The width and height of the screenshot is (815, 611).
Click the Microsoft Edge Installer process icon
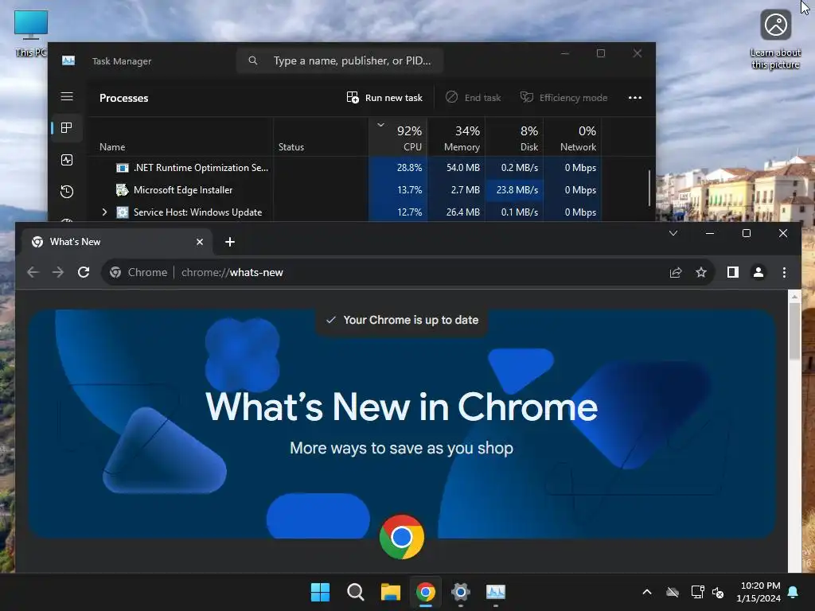122,190
